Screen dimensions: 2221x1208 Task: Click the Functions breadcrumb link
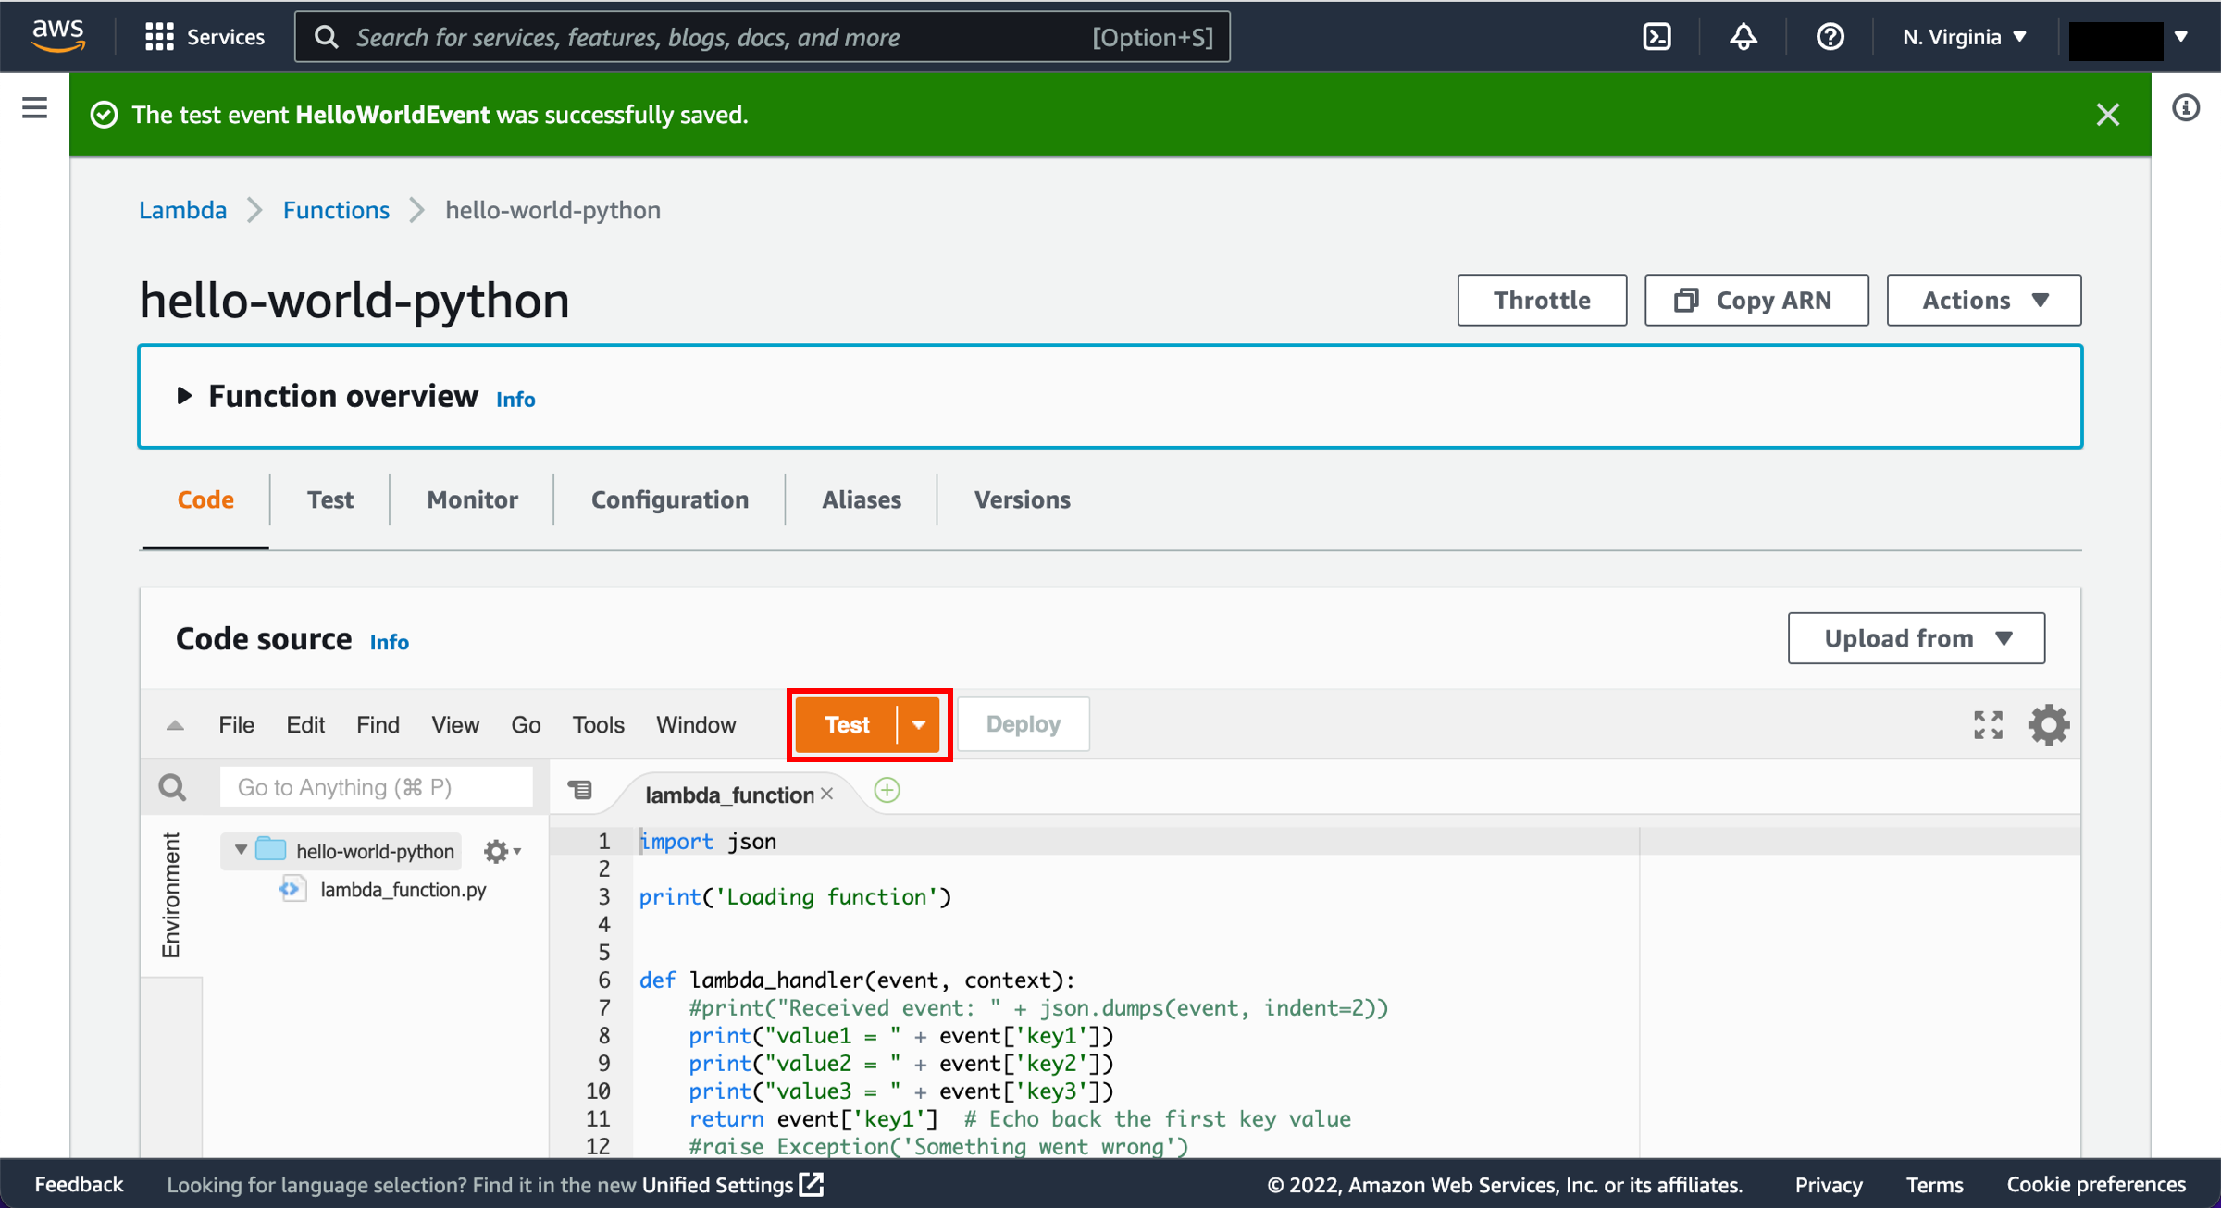[335, 210]
